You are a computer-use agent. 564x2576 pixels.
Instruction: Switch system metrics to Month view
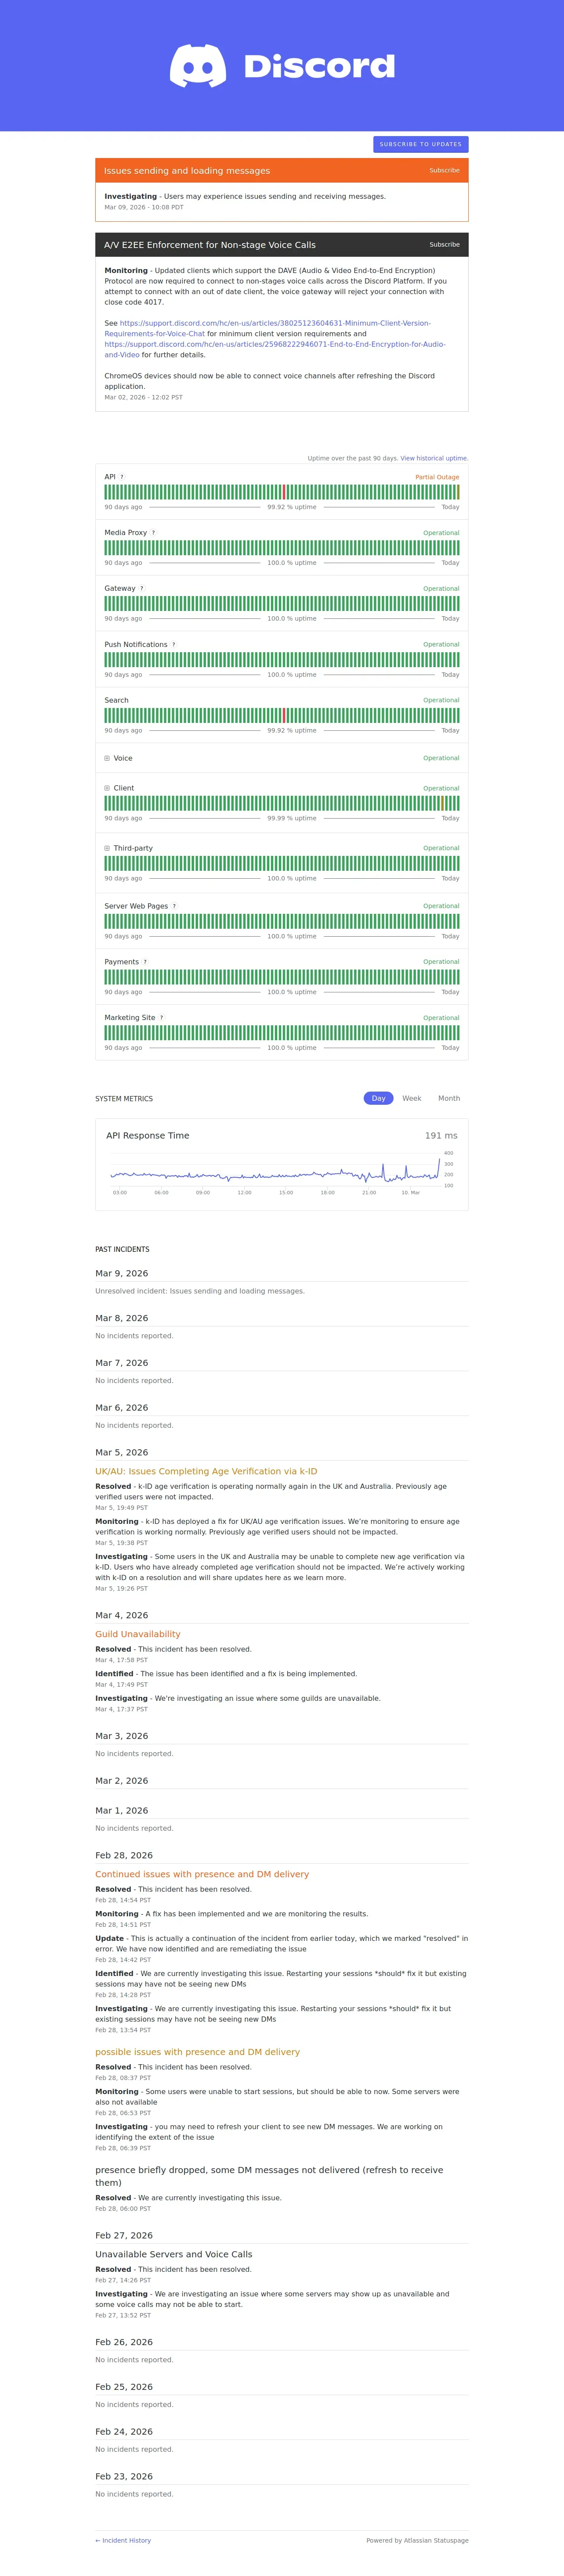(449, 1098)
